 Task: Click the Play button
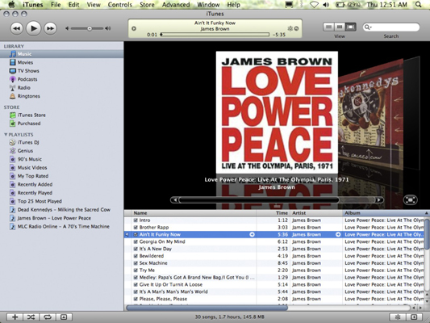click(33, 28)
